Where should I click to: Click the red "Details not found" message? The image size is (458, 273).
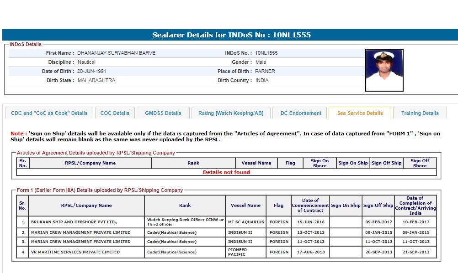pos(226,172)
